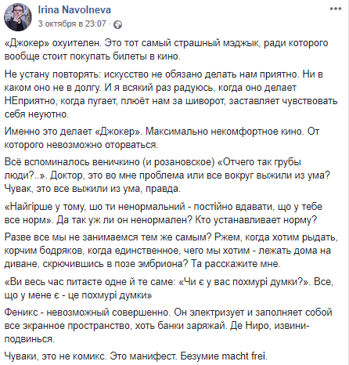Click the final line starting Чуваки, это не комикс
349x365 pixels.
click(136, 356)
